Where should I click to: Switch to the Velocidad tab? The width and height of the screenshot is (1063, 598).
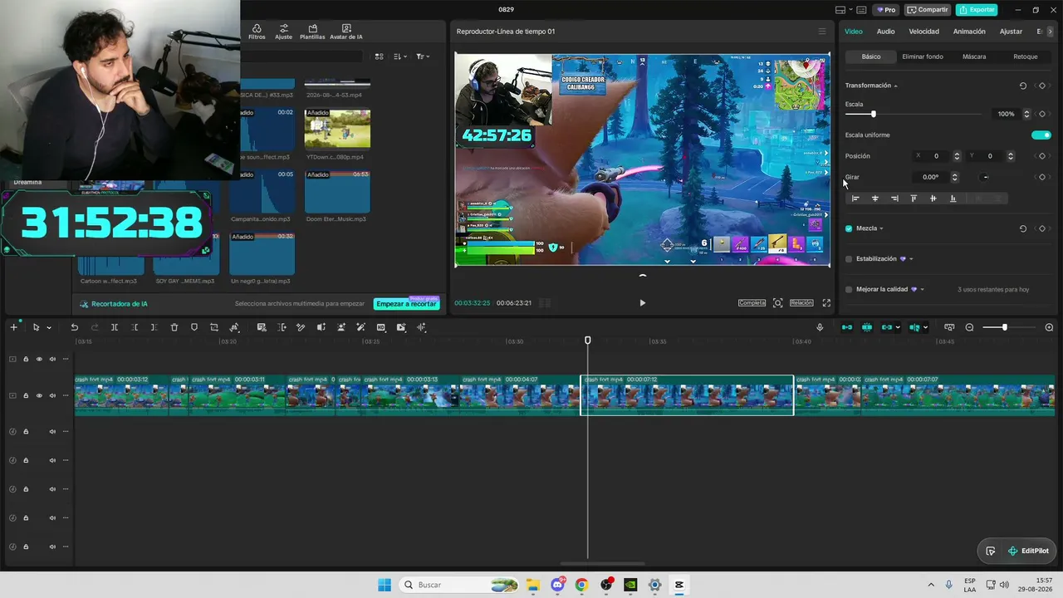[923, 32]
